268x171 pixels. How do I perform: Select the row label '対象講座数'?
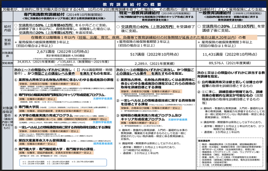click(8, 54)
